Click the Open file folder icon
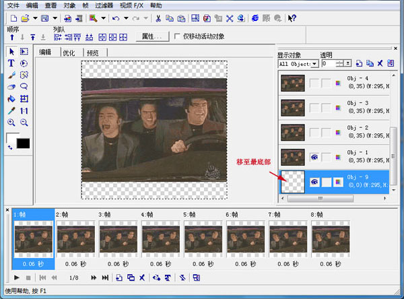404x299 pixels. 25,18
